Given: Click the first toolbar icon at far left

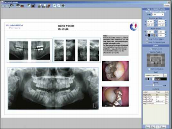Looking at the screenshot, I should (3, 6).
